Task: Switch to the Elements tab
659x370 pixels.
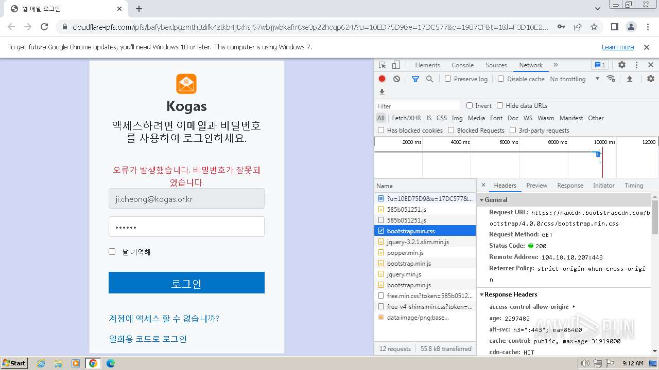Action: coord(427,65)
